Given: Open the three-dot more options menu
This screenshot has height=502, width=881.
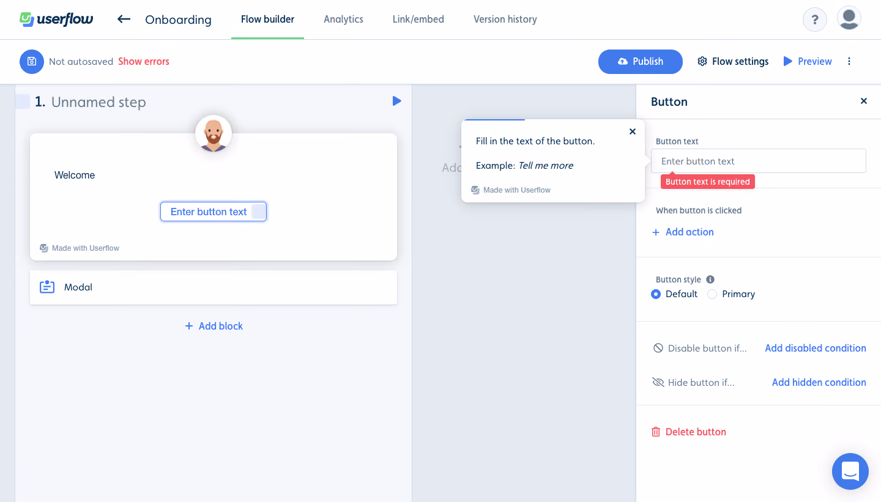Looking at the screenshot, I should (849, 61).
